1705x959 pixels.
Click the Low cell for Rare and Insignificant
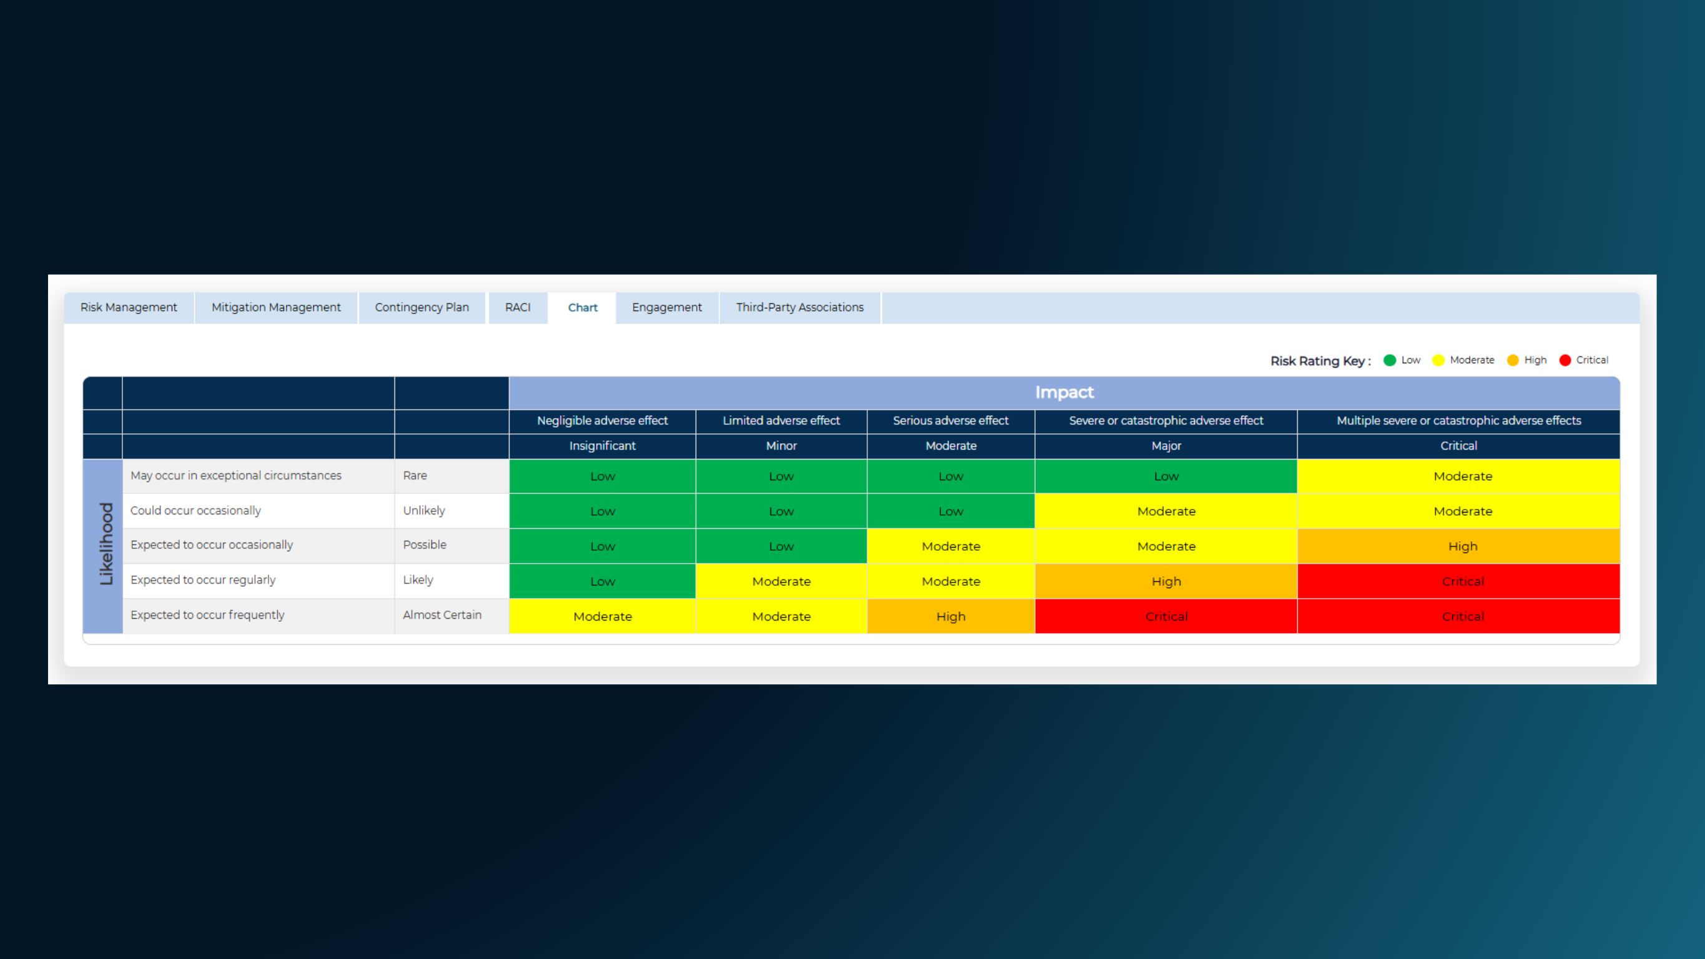(x=602, y=476)
